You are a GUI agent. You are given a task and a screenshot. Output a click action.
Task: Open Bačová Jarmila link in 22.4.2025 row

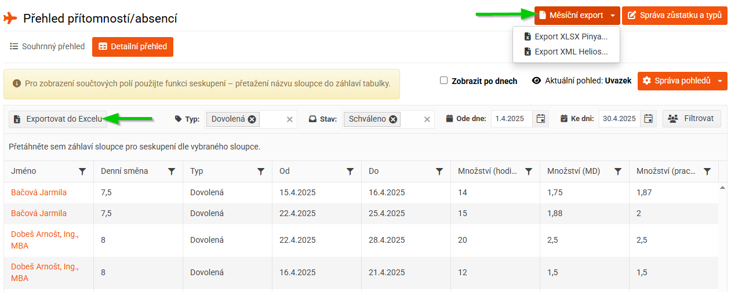pos(39,213)
